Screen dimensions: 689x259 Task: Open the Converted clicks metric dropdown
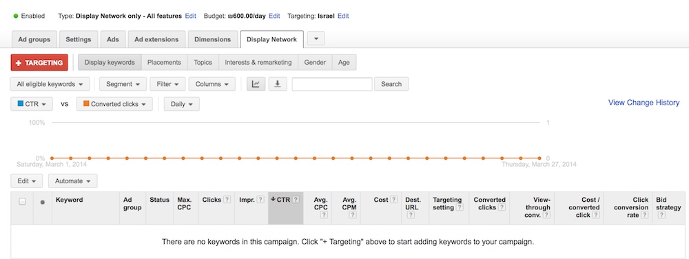point(114,104)
